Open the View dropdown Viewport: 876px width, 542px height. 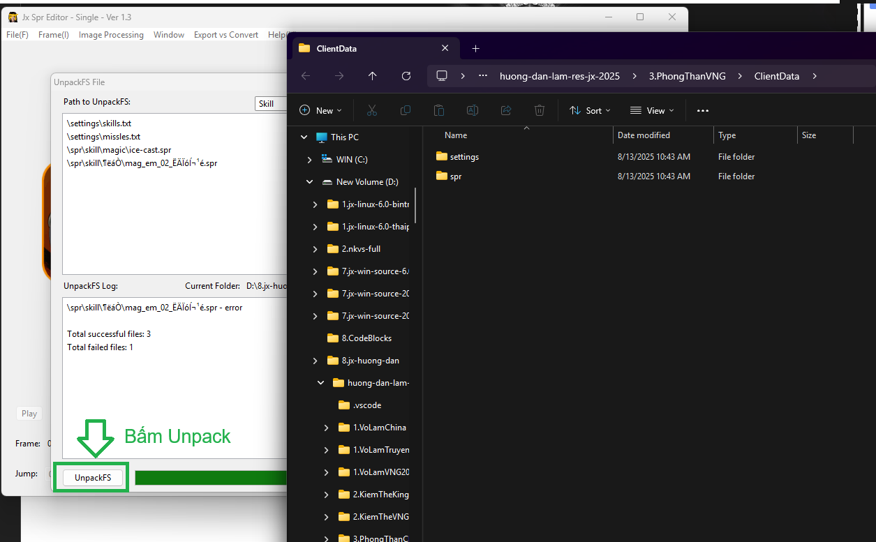point(652,110)
